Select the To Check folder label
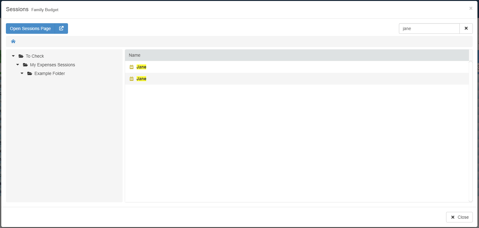479x228 pixels. pos(35,56)
